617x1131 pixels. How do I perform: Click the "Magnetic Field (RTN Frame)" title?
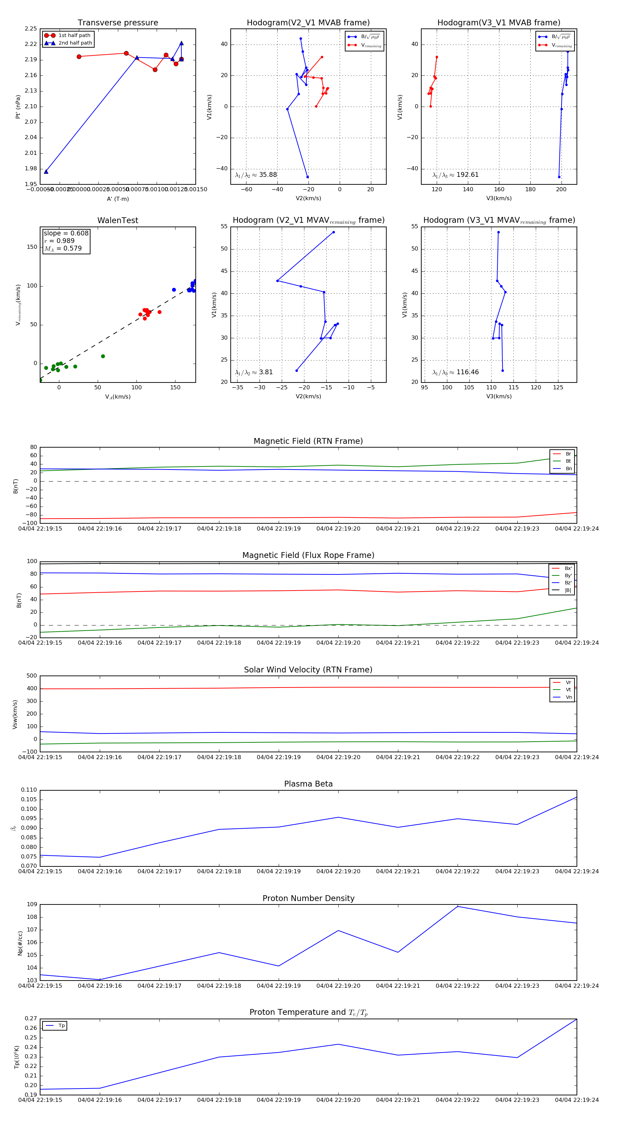click(308, 441)
